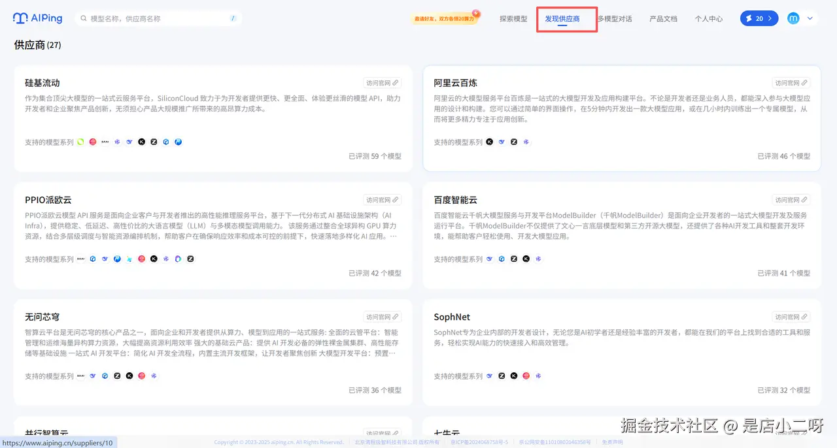Visit 无问芯穹 official website
The height and width of the screenshot is (448, 837).
coord(382,317)
